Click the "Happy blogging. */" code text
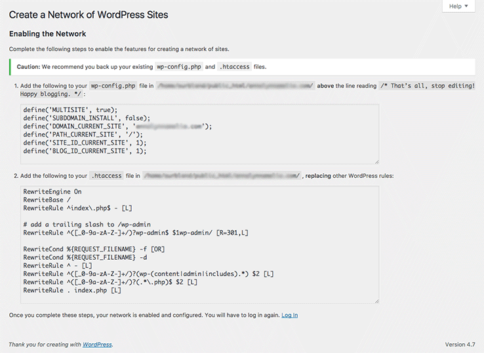This screenshot has width=484, height=353. (51, 94)
